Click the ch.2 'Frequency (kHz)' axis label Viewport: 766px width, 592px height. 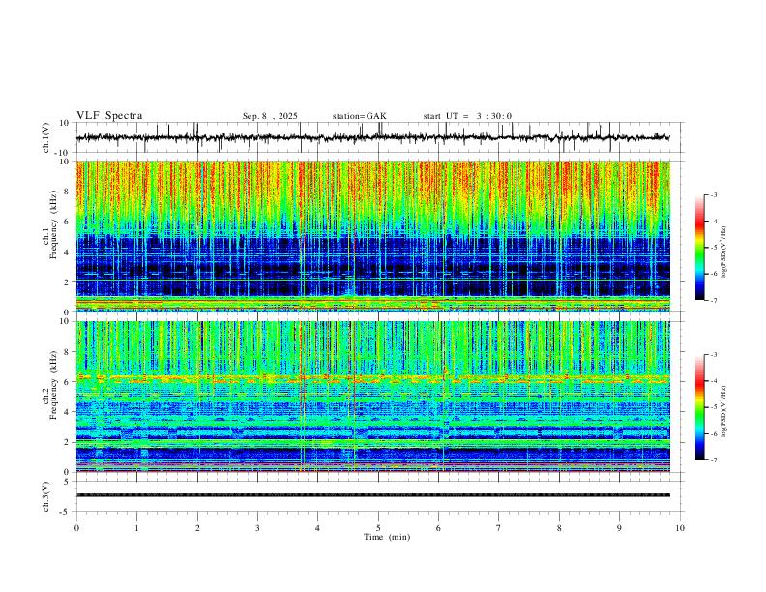tap(54, 385)
